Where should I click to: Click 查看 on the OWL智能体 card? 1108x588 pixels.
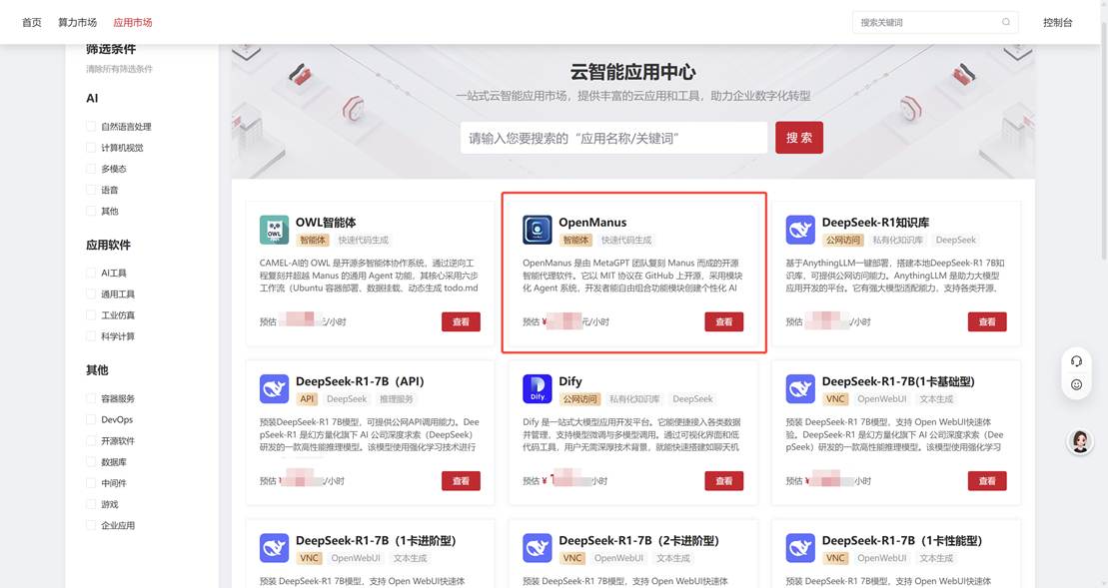pos(461,321)
